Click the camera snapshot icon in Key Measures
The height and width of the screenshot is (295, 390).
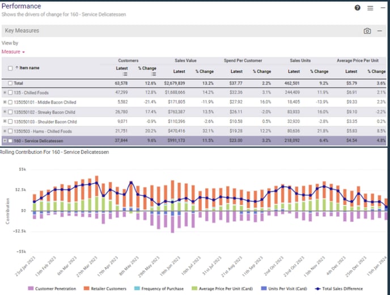coord(367,31)
